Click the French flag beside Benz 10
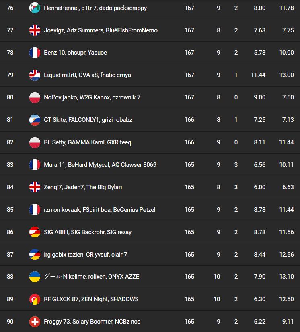Image resolution: width=300 pixels, height=332 pixels. tap(35, 53)
